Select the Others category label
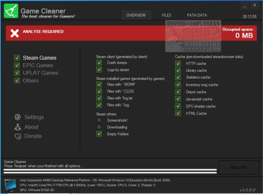Image resolution: width=263 pixels, height=194 pixels. coord(30,81)
